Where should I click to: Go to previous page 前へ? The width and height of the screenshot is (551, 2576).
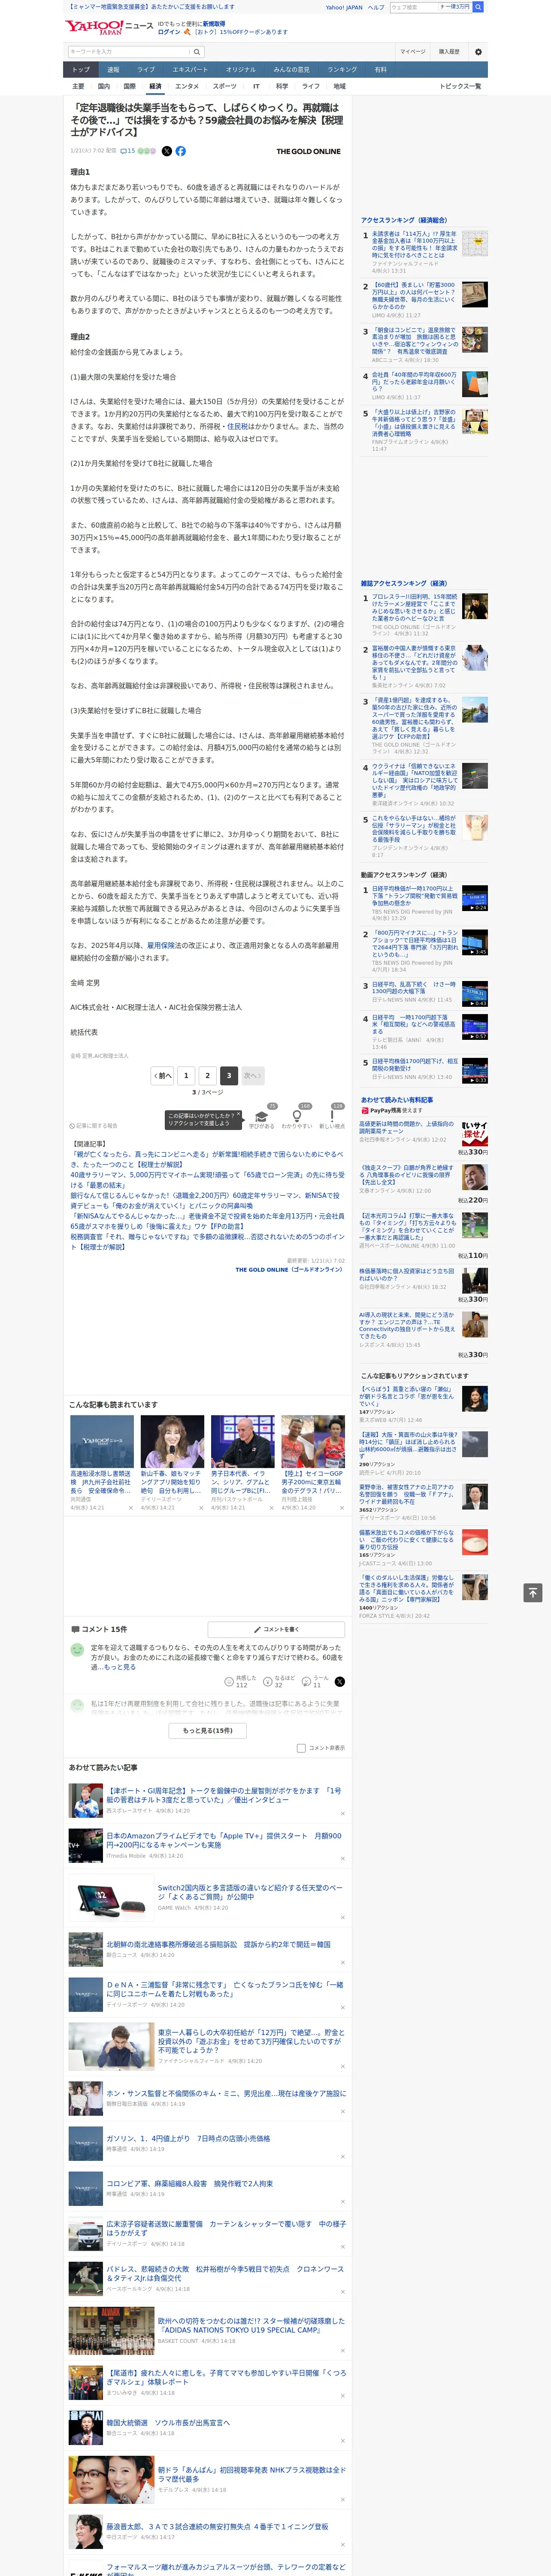coord(163,1075)
